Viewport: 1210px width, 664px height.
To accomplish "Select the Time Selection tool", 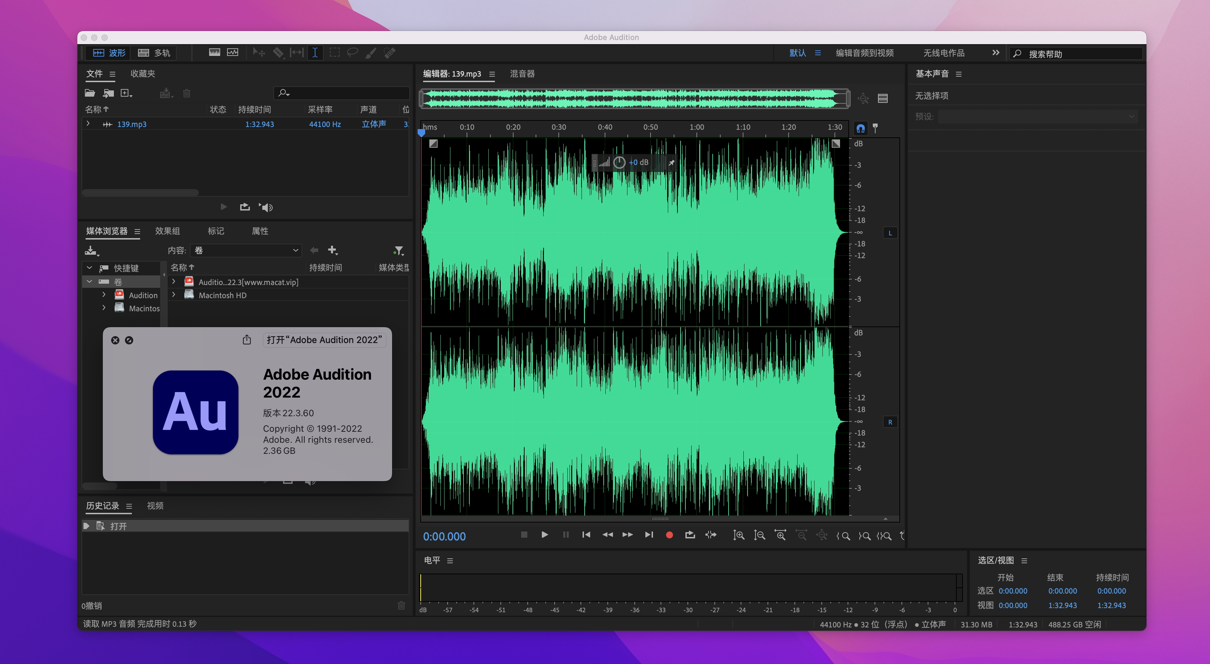I will point(315,52).
